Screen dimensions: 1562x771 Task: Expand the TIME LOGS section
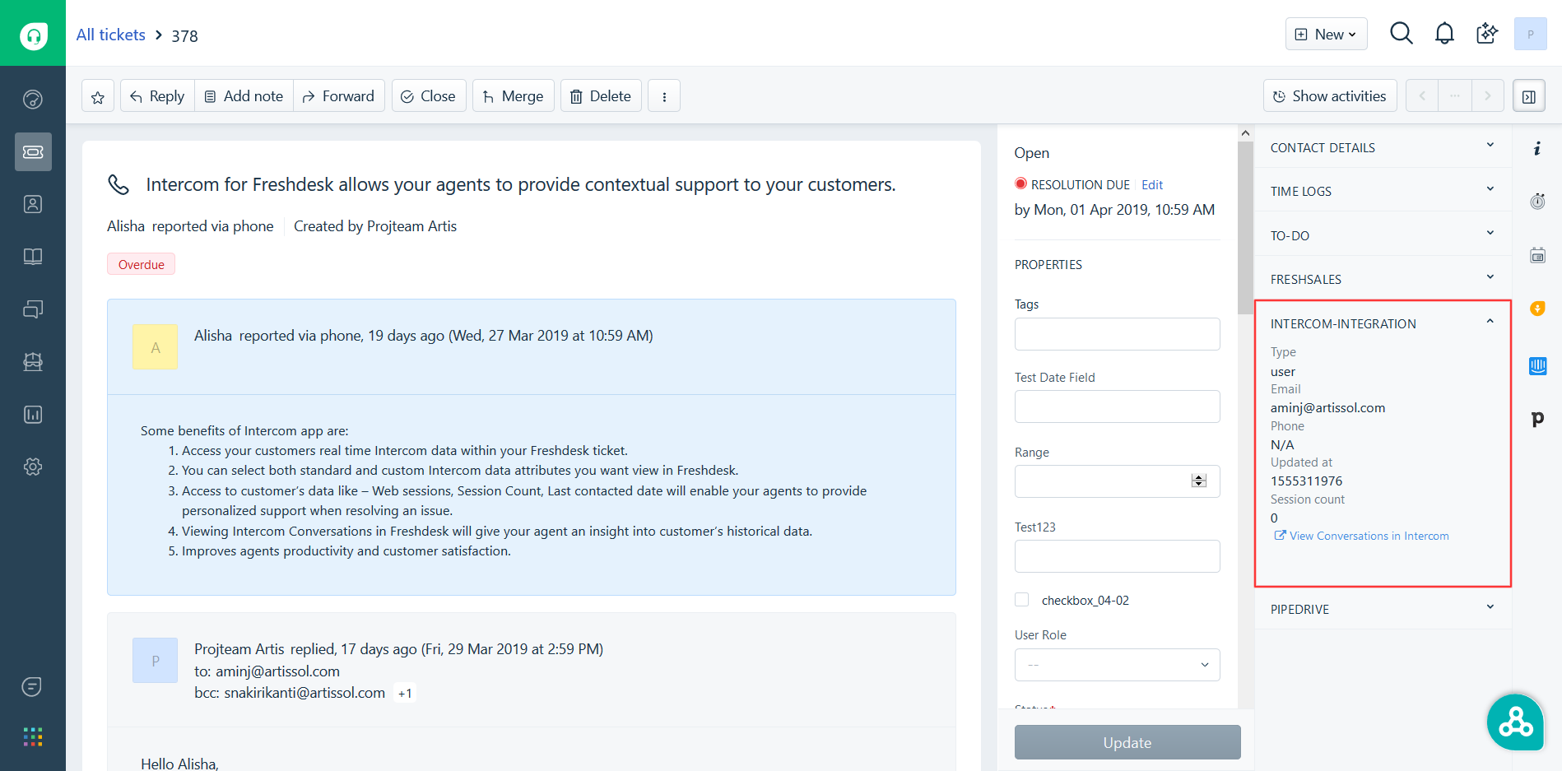click(x=1383, y=191)
